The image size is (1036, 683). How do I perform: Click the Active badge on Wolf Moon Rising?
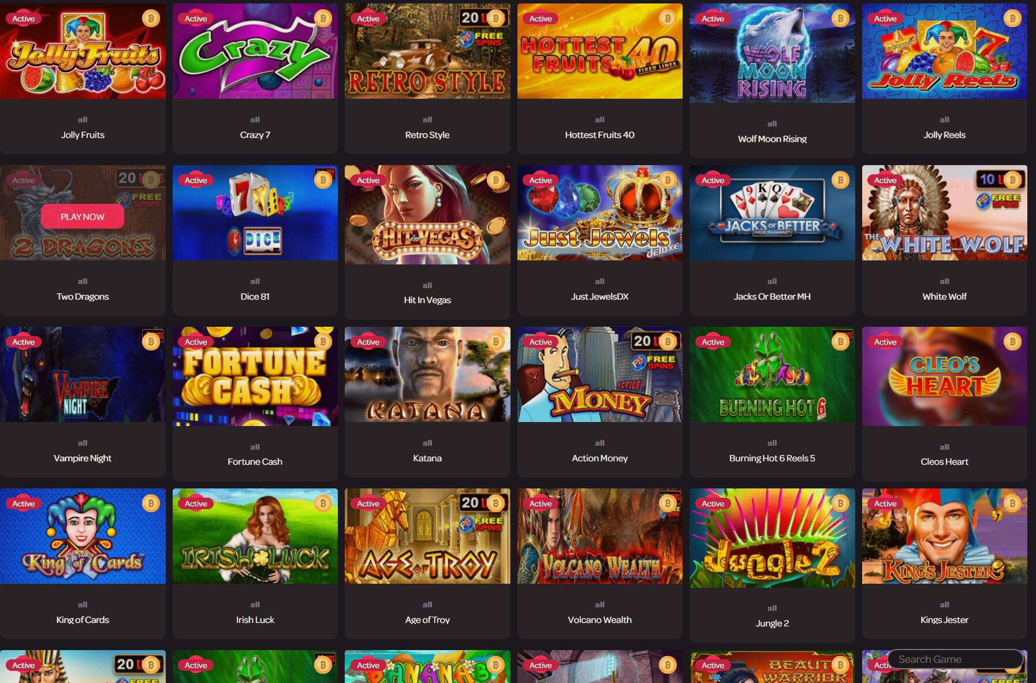tap(713, 18)
